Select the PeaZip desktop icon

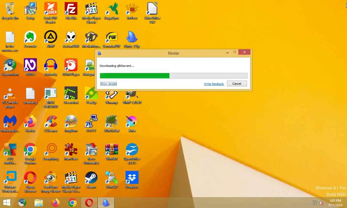point(91,96)
